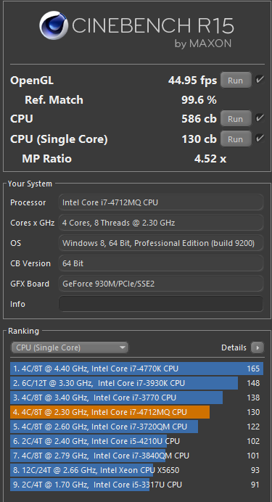The height and width of the screenshot is (502, 272).
Task: Click the Details arrow icon button
Action: pos(257,347)
